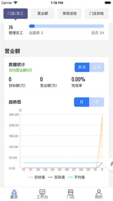Click the staff ratio progress bar
113x201 pixels.
click(66, 26)
